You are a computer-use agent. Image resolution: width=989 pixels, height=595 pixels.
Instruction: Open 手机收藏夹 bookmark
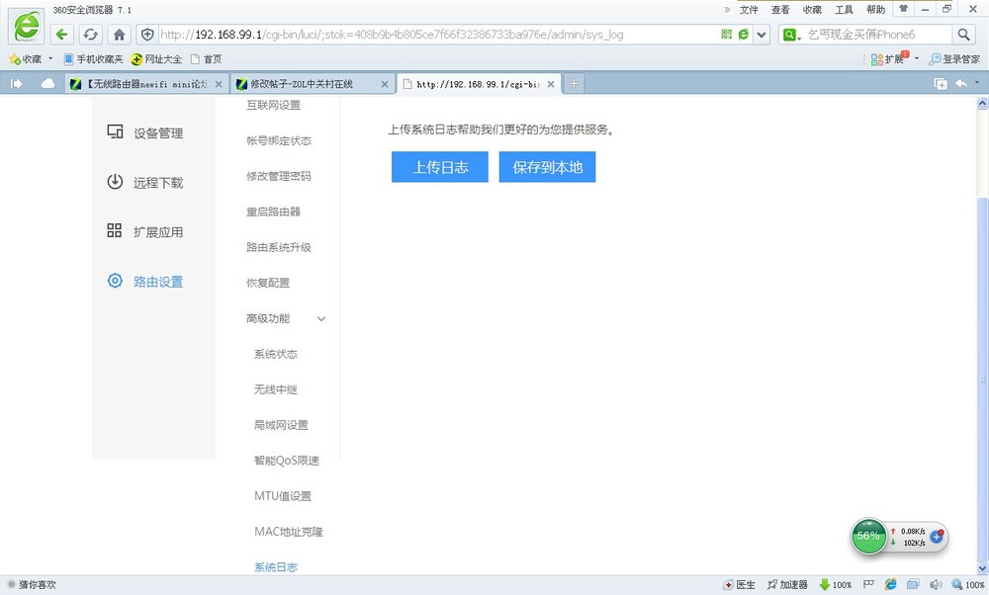click(93, 59)
